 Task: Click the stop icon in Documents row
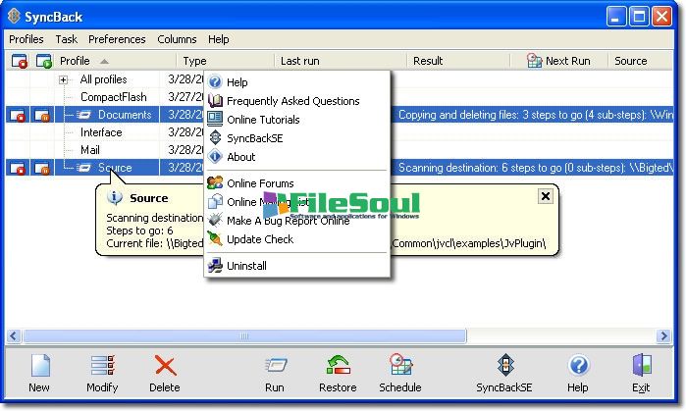tap(18, 116)
